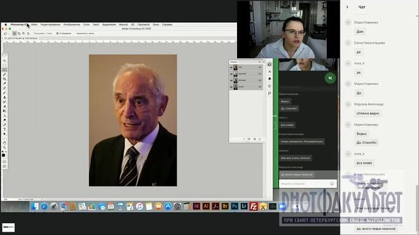This screenshot has width=419, height=235.
Task: Select the active Lasso tool in toolbar
Action: pos(5,70)
